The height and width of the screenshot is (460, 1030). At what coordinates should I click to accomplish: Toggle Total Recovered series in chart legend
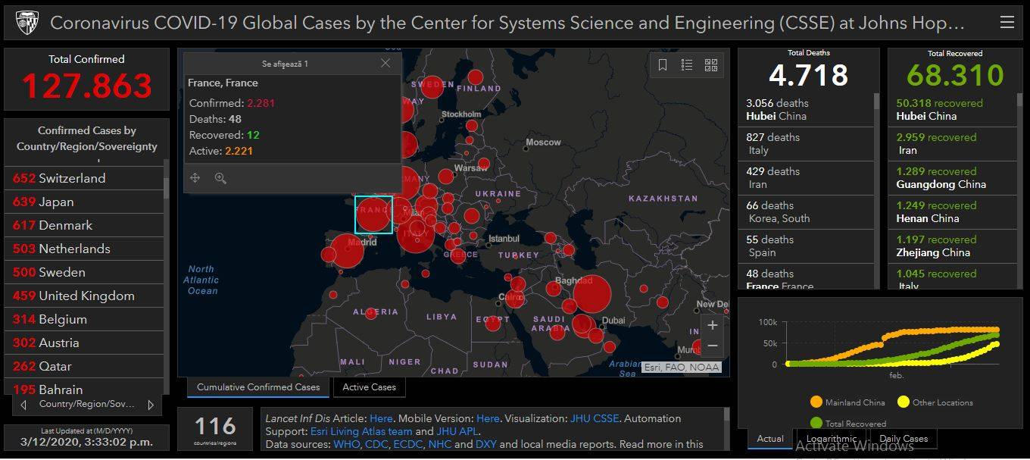[x=816, y=424]
